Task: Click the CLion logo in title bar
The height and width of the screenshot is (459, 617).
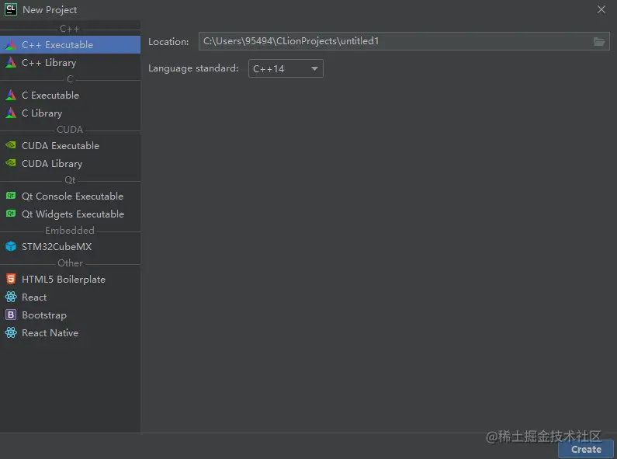Action: click(x=11, y=9)
